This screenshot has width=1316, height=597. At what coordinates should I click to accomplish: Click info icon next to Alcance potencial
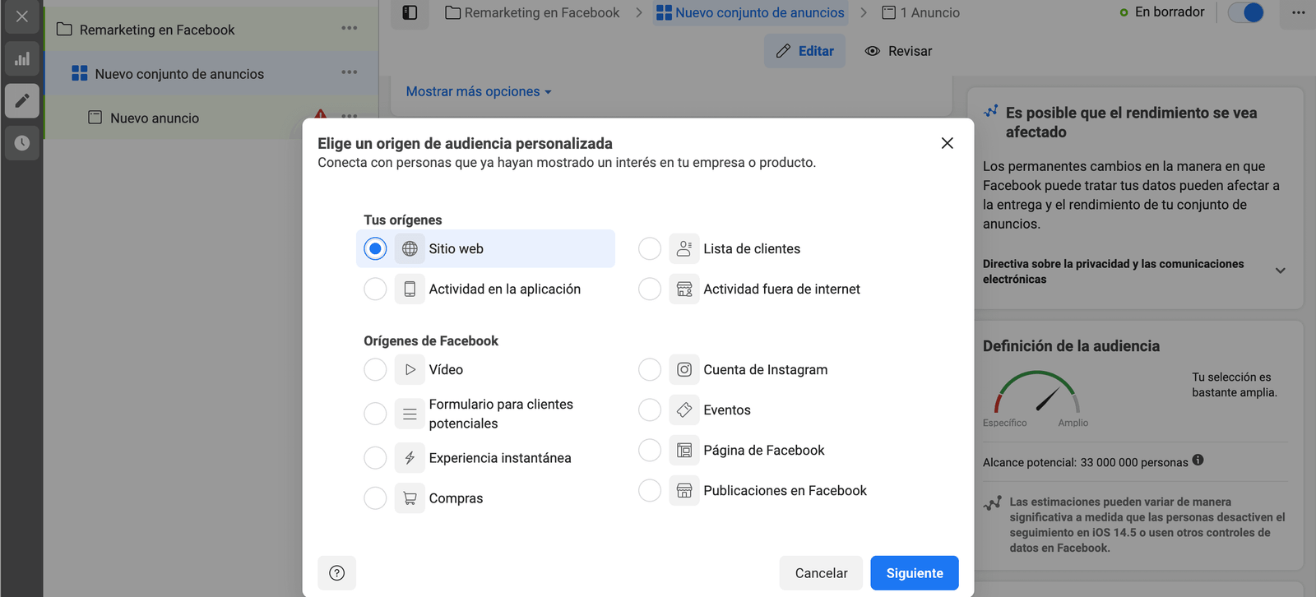pos(1198,460)
